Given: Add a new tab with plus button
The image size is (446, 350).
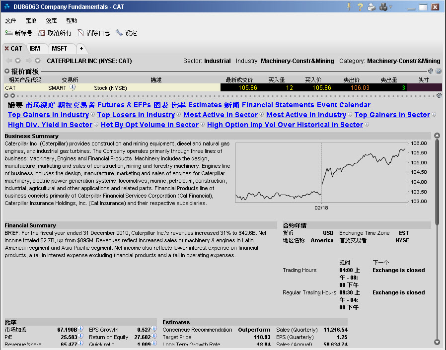Looking at the screenshot, I should coord(81,49).
